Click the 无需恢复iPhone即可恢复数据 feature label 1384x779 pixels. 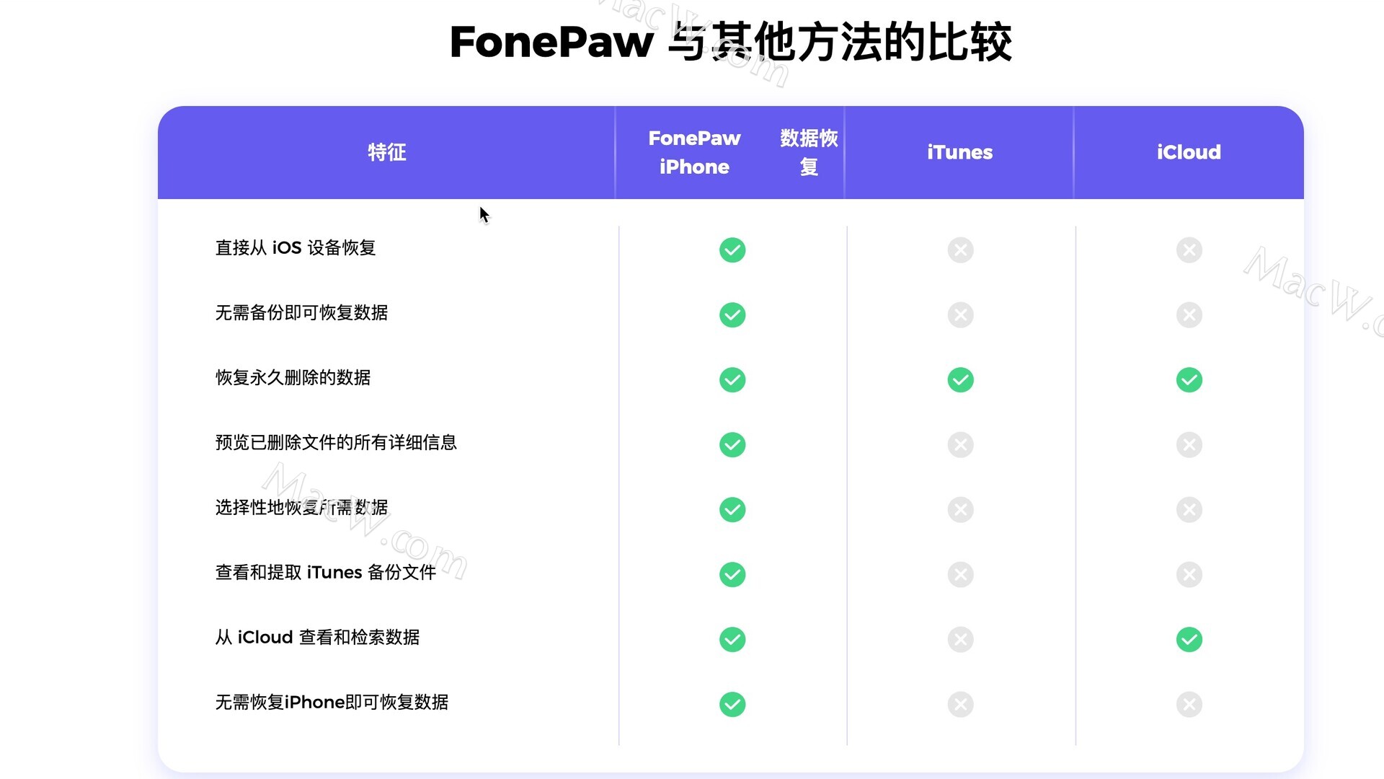pos(332,703)
